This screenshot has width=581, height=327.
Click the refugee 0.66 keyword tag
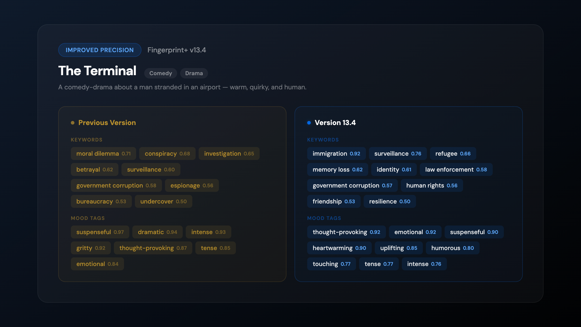453,154
